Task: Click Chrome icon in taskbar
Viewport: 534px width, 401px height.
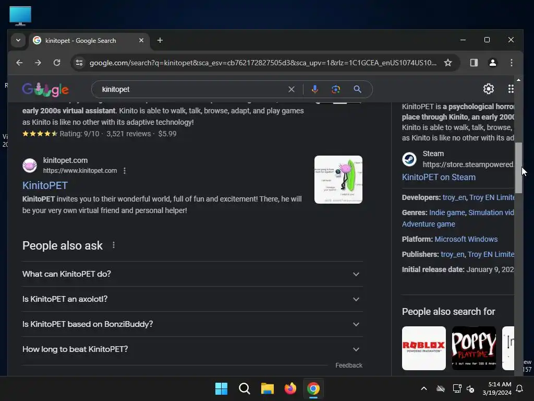Action: click(x=313, y=388)
